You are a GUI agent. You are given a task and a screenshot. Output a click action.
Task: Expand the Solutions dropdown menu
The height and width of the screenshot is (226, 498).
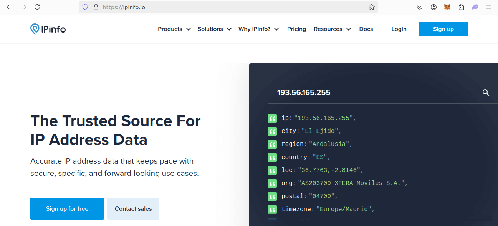click(214, 29)
